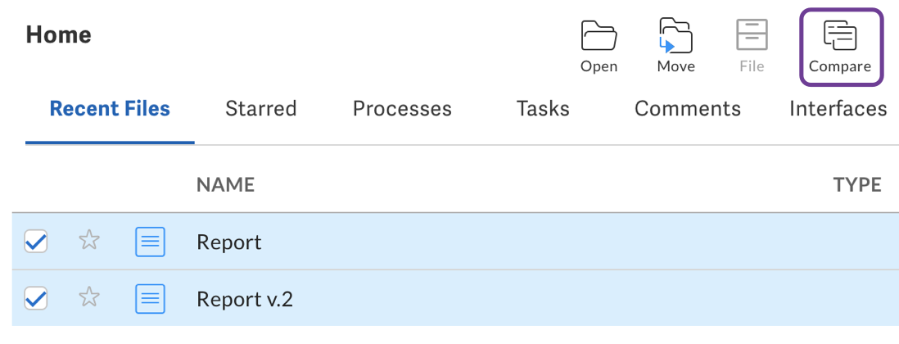This screenshot has width=899, height=344.
Task: Open the Processes tab
Action: tap(402, 109)
